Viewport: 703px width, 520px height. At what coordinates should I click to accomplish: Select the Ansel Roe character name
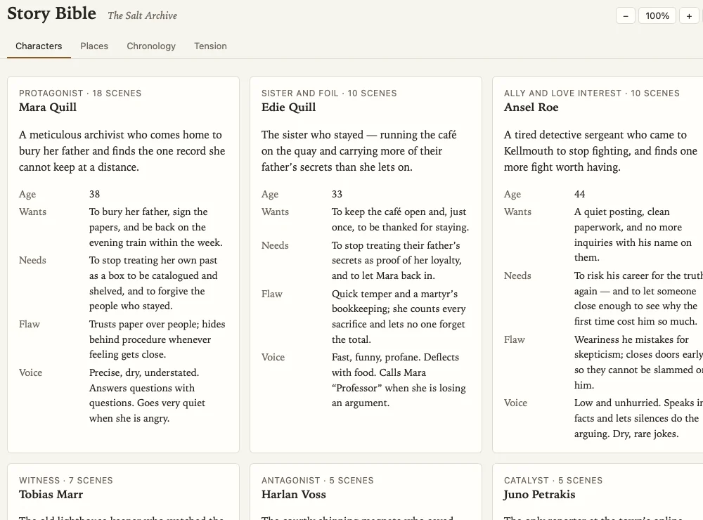[531, 107]
